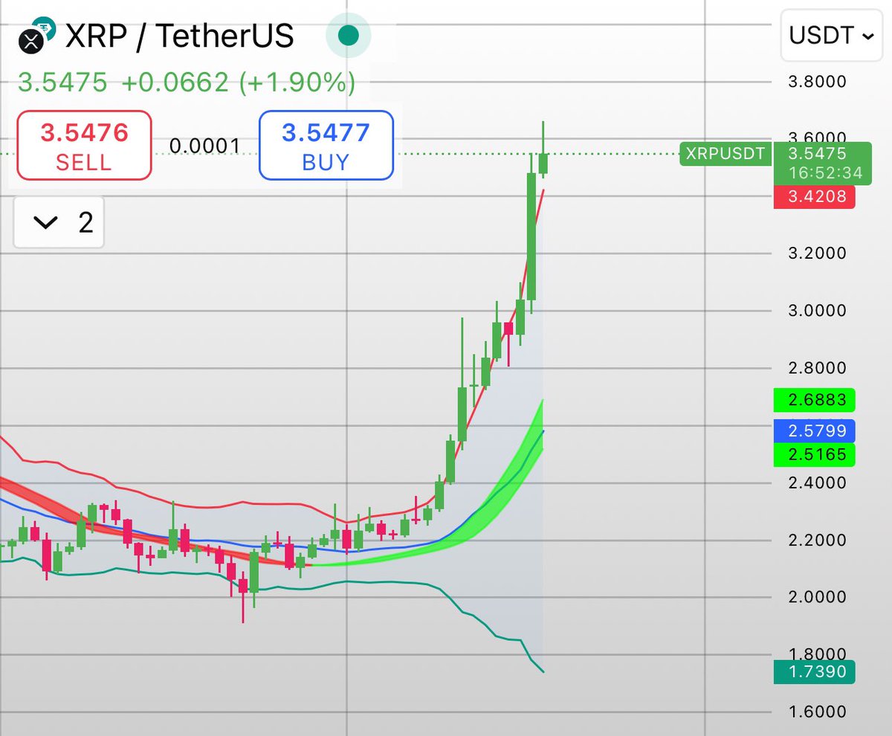The height and width of the screenshot is (736, 892).
Task: Click the green 2.5165 price label
Action: (x=814, y=454)
